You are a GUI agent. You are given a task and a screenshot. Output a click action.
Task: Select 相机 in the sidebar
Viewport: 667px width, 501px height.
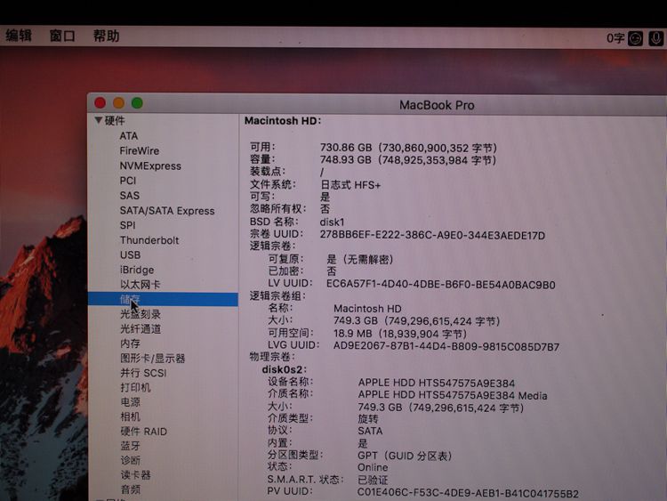130,416
